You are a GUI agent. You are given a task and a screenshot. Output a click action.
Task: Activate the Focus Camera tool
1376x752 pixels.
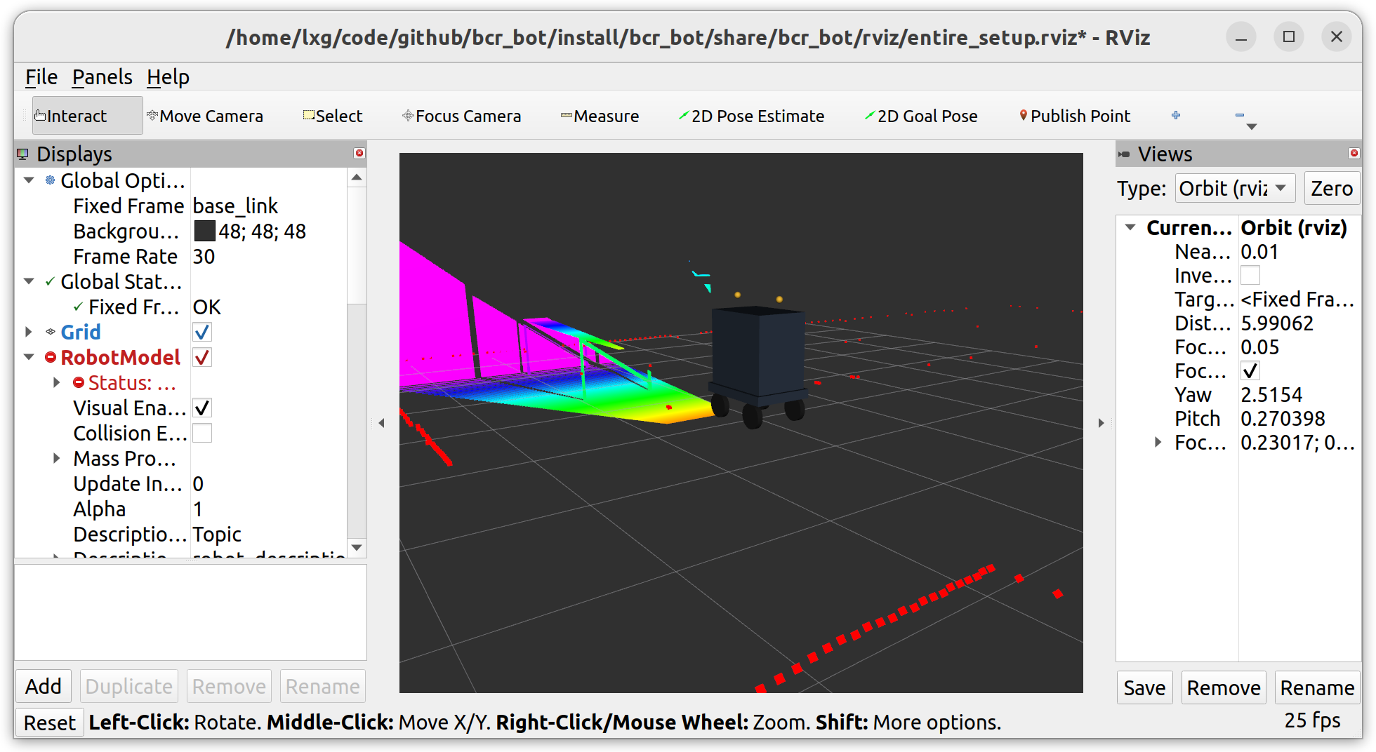point(461,116)
